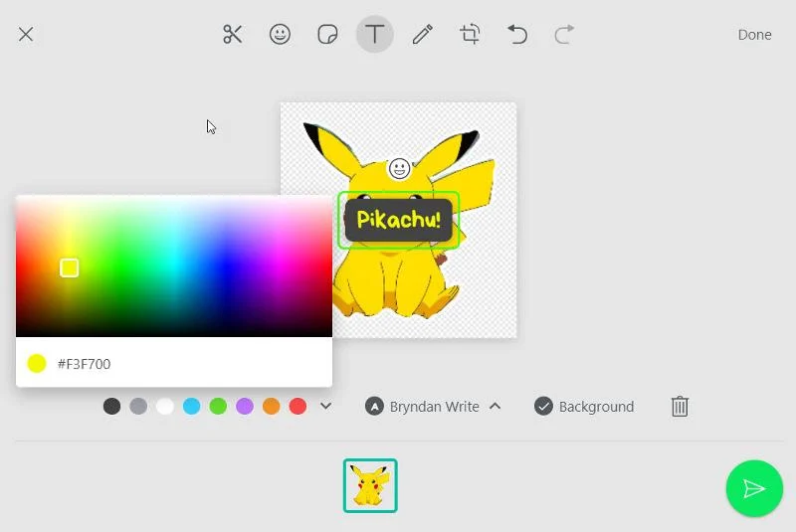Screen dimensions: 796x532
Task: Click the emoji sticker on Pikachu's head
Action: point(399,168)
